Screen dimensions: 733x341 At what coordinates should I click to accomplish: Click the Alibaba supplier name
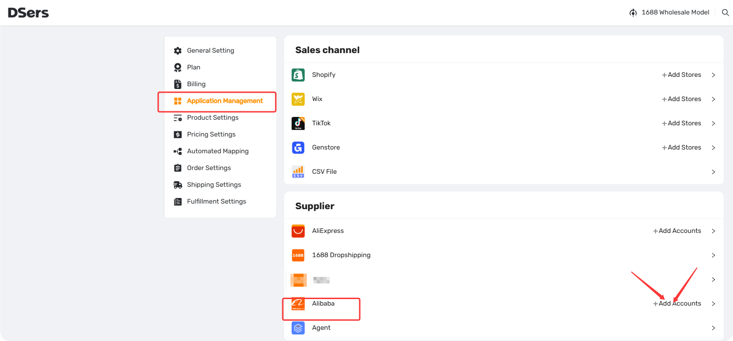[323, 304]
